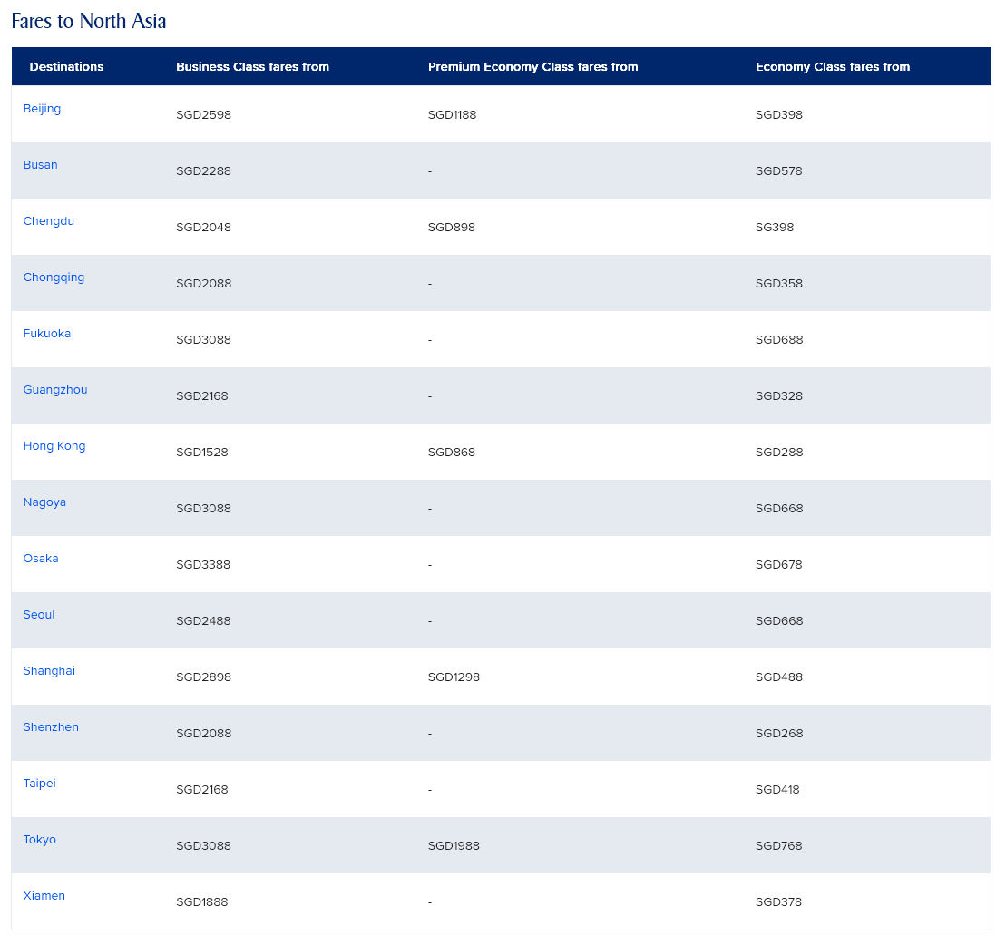Open the Seoul destination link

pyautogui.click(x=39, y=615)
